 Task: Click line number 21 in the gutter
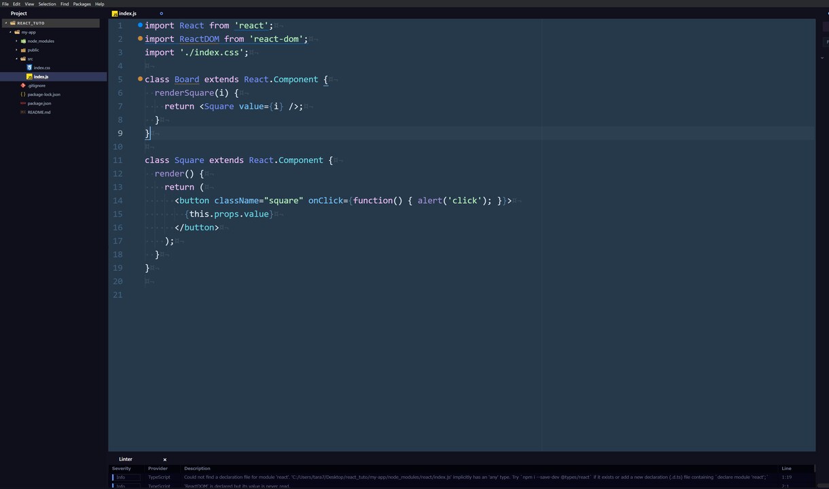pos(118,295)
